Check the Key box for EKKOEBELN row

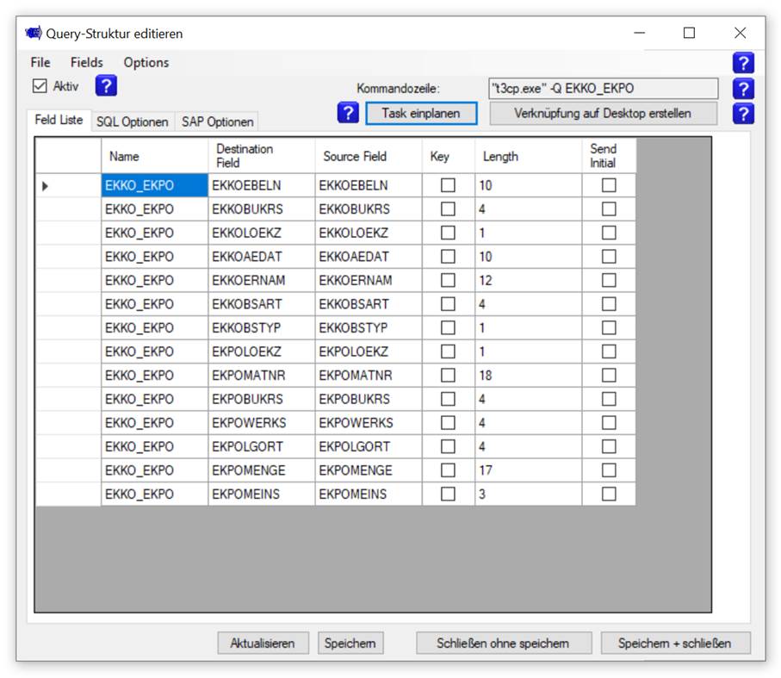point(448,185)
